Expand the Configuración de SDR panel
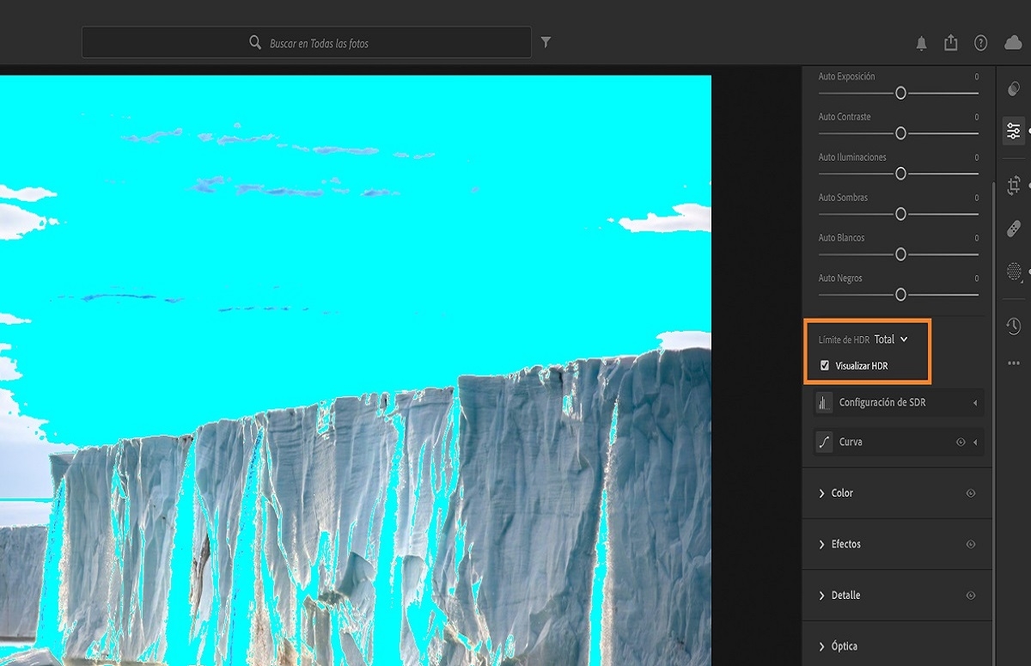The image size is (1031, 666). pyautogui.click(x=894, y=402)
